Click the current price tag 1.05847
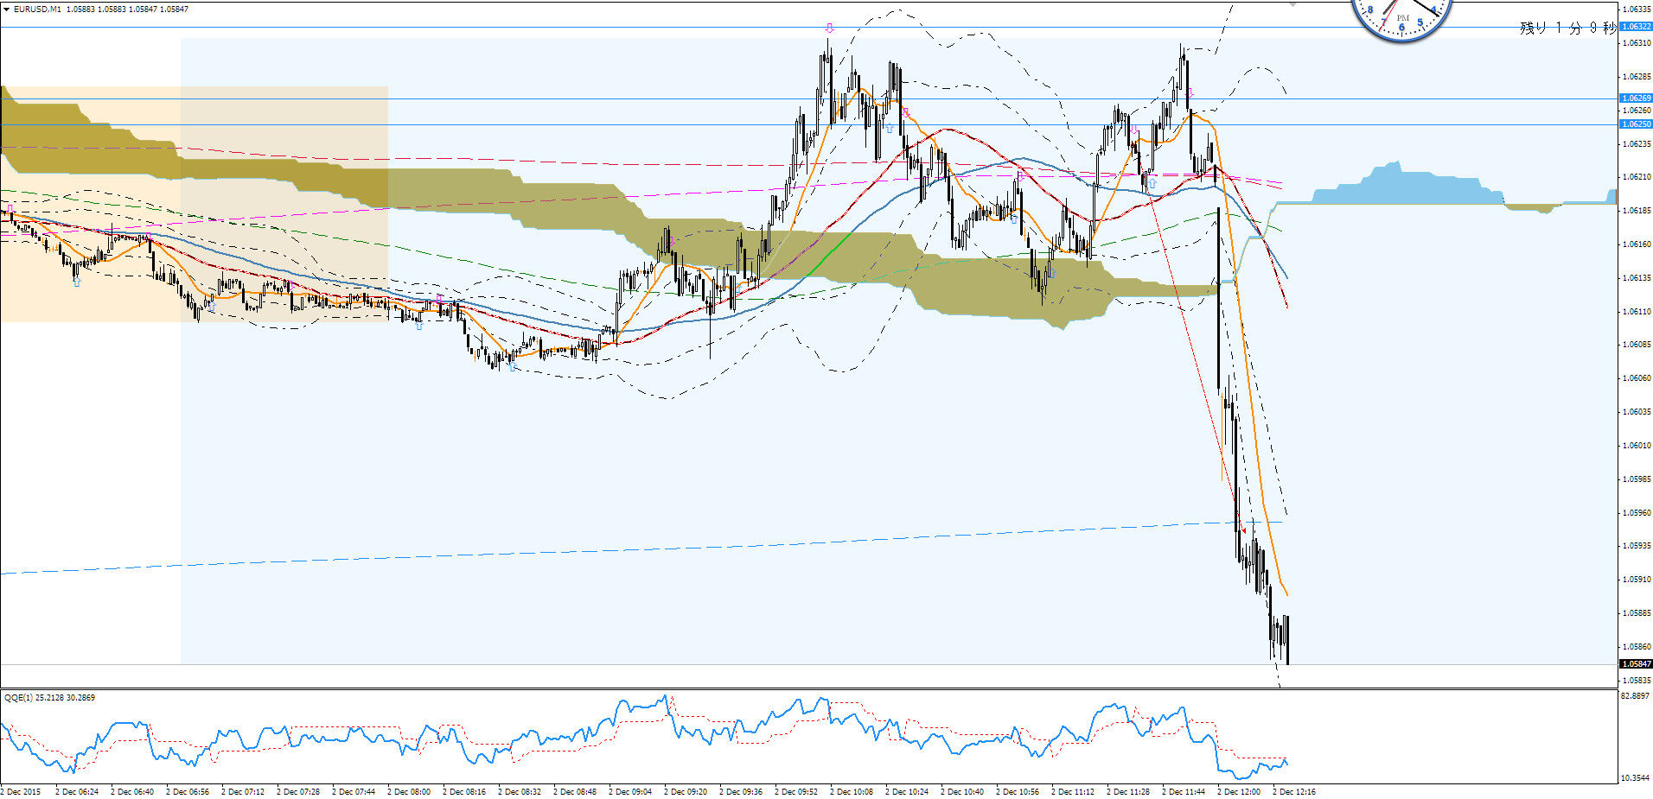The width and height of the screenshot is (1653, 799). click(1635, 664)
